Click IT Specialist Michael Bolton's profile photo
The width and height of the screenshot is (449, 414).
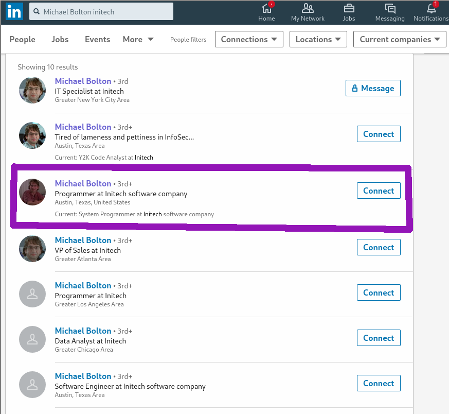pyautogui.click(x=32, y=90)
